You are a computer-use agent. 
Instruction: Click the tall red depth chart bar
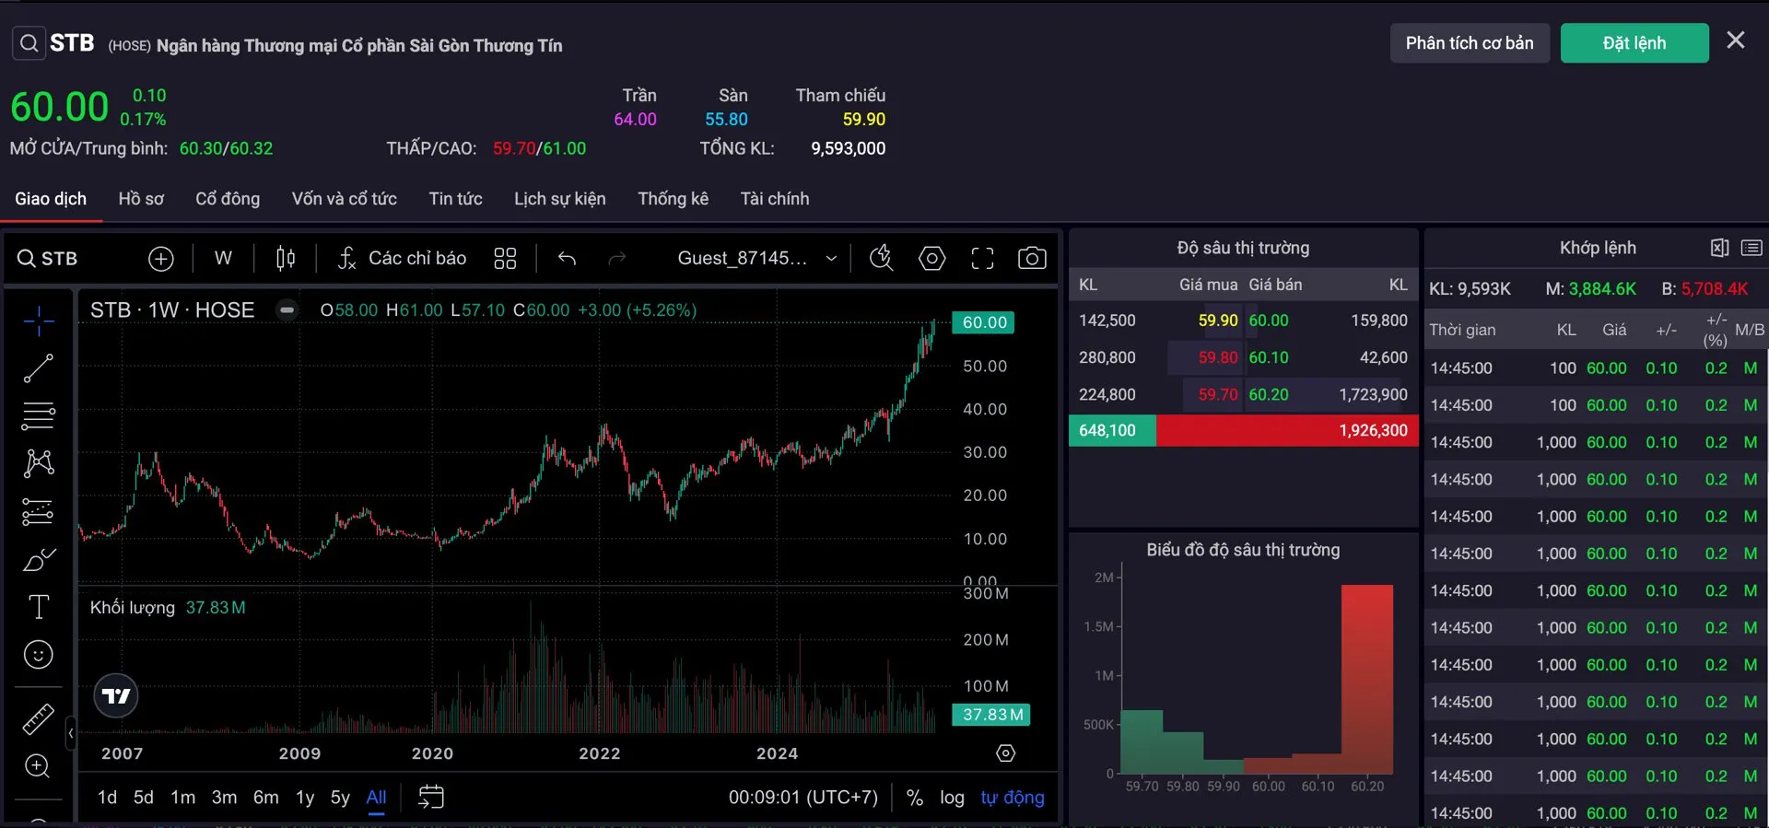coord(1367,679)
